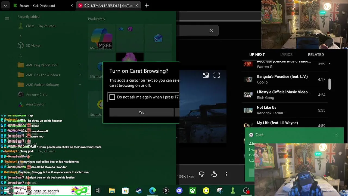Image resolution: width=348 pixels, height=196 pixels.
Task: Open the Outlook tile in Productivity
Action: click(x=158, y=38)
